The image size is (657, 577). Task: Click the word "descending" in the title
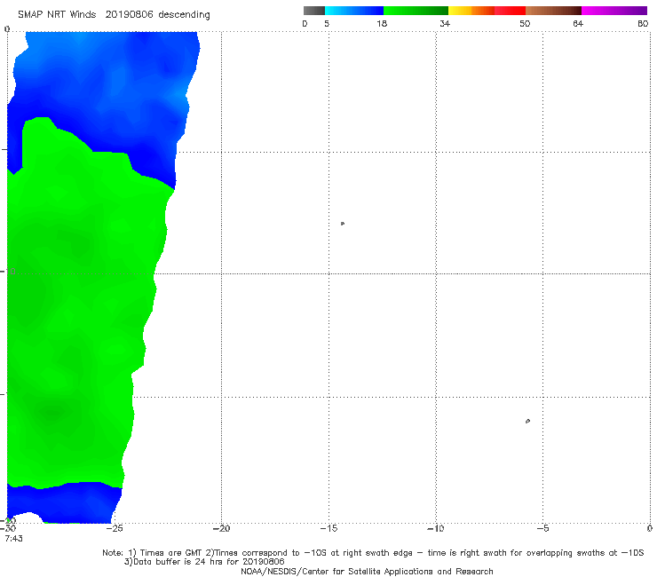tap(185, 15)
